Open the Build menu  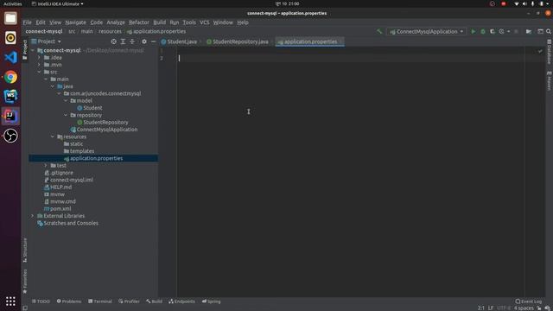pos(159,22)
